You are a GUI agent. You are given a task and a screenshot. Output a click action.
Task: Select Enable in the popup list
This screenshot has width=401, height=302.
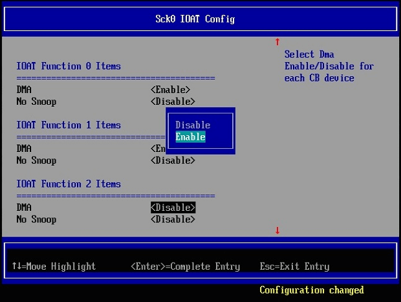[x=190, y=137]
